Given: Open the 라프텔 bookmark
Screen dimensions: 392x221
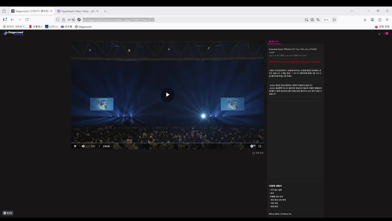Looking at the screenshot, I should coord(66,27).
